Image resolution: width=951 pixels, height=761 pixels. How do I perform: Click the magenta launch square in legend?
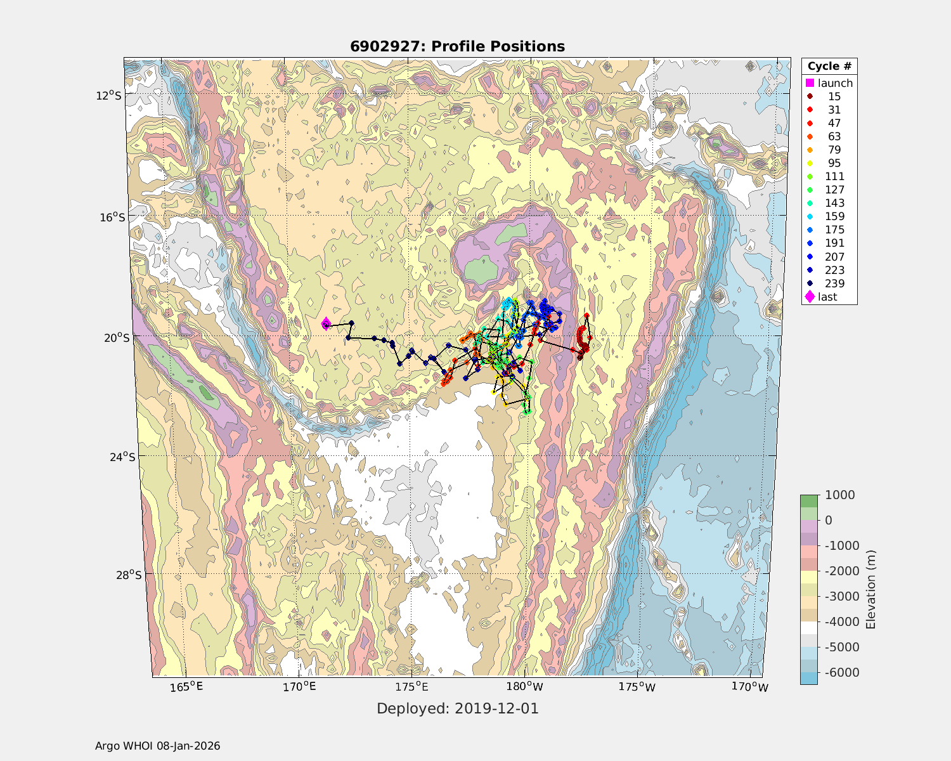click(x=810, y=83)
